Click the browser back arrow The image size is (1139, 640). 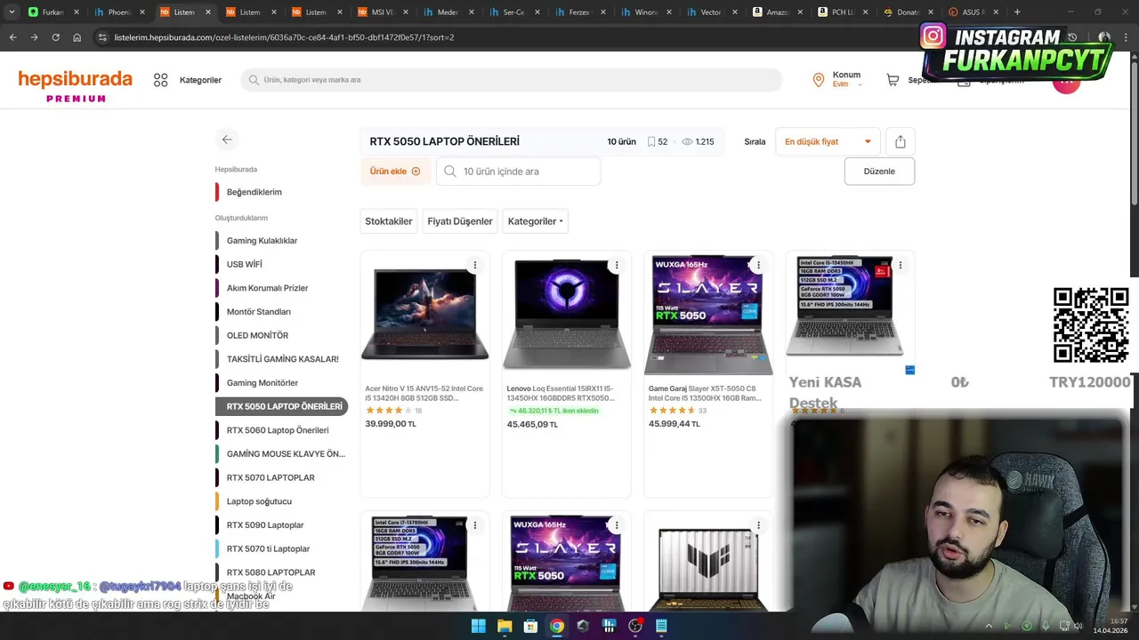coord(12,37)
